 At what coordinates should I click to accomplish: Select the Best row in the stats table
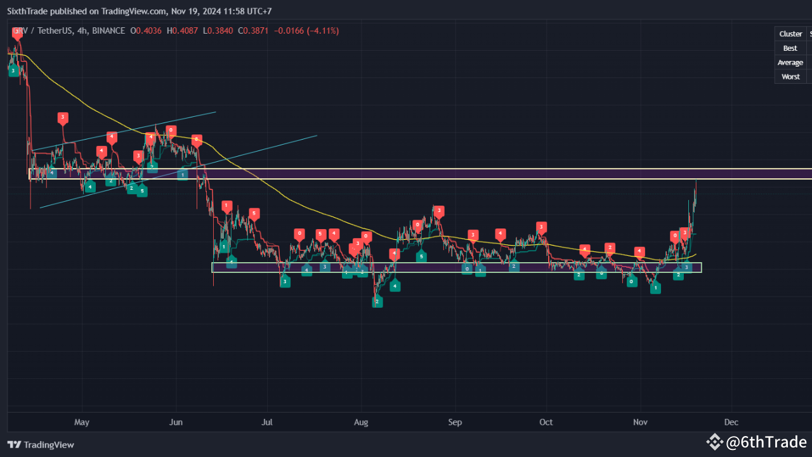(x=790, y=48)
